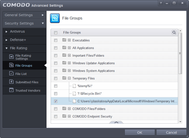Check the Executables checkbox
The height and width of the screenshot is (138, 189).
tap(56, 40)
